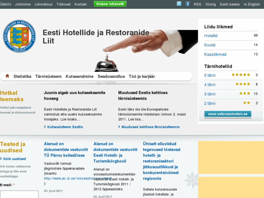264x198 pixels.
Task: Open the RSS feed link
Action: click(197, 4)
